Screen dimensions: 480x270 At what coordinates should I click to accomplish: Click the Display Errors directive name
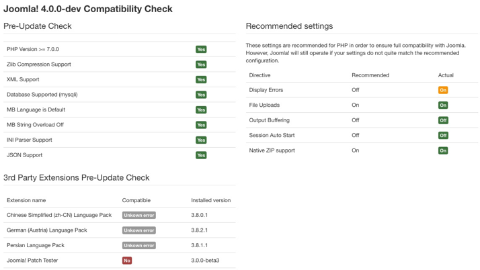[x=266, y=90]
